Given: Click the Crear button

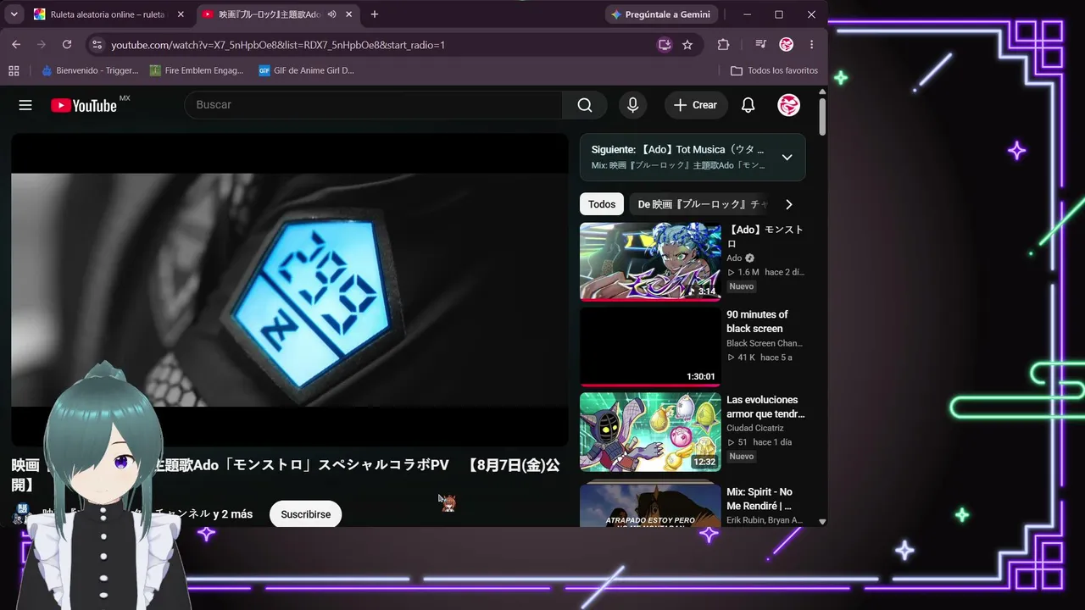Looking at the screenshot, I should (x=696, y=105).
